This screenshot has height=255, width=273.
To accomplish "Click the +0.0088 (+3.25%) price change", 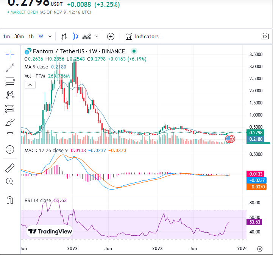I will (x=94, y=5).
